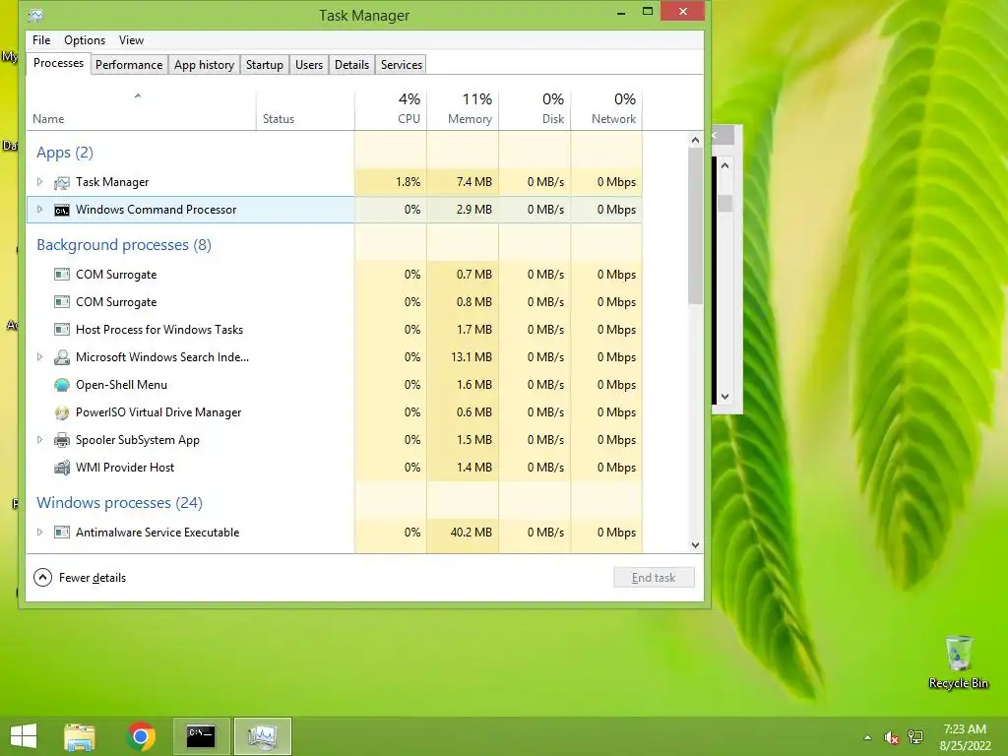Click the 1.8% CPU value for Task Manager

(x=409, y=182)
